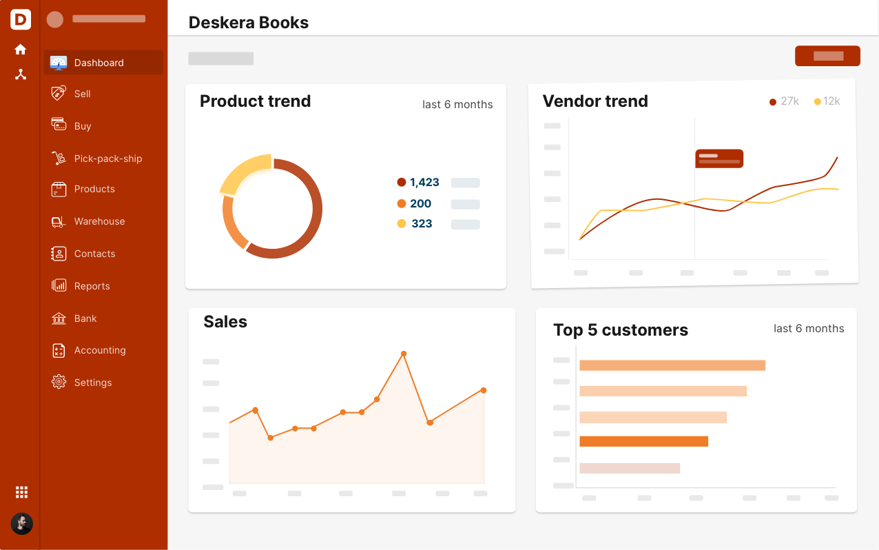Click the Vendor trend heading
This screenshot has height=550, width=879.
point(595,101)
